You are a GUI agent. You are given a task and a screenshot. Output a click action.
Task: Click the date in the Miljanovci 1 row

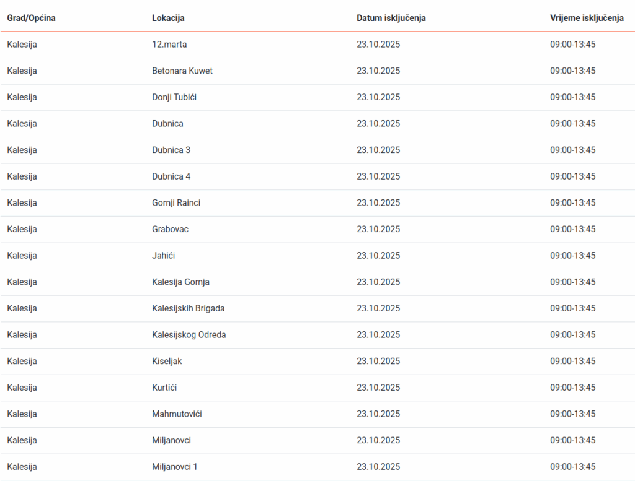point(378,467)
